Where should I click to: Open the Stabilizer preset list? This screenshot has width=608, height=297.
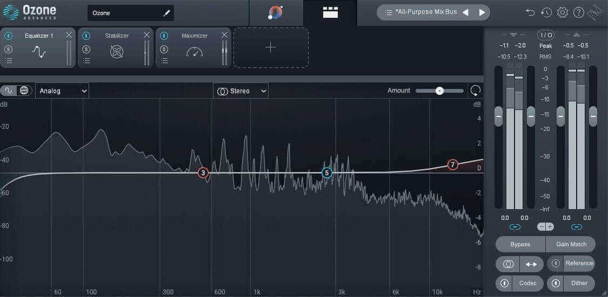86,60
